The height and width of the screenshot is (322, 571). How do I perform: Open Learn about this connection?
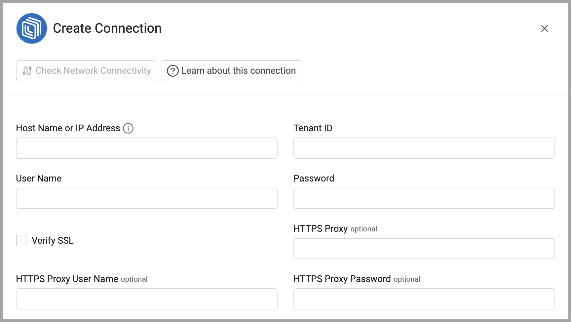click(x=231, y=71)
